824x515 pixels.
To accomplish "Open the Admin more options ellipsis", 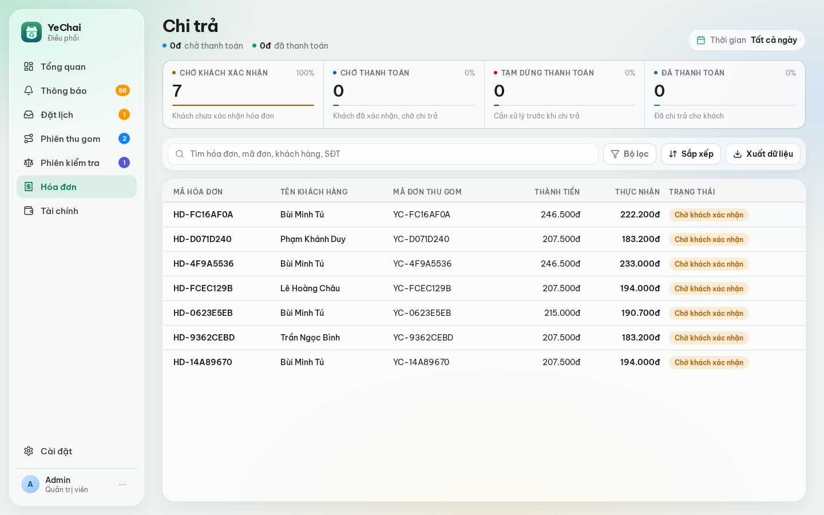I will 122,485.
